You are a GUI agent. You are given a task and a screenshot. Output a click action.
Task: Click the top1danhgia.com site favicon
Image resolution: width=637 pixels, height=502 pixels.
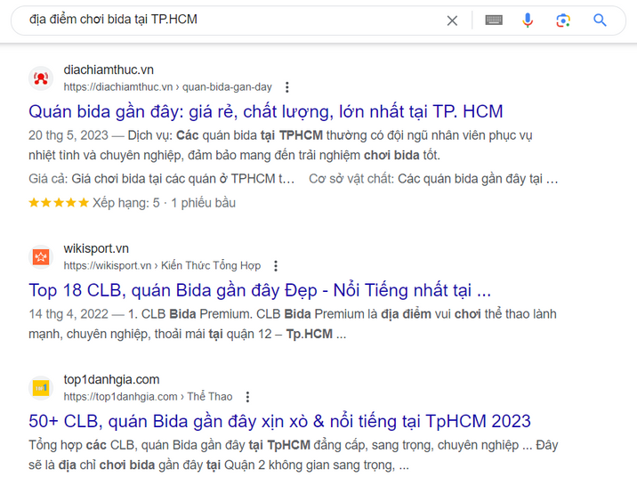(x=40, y=387)
